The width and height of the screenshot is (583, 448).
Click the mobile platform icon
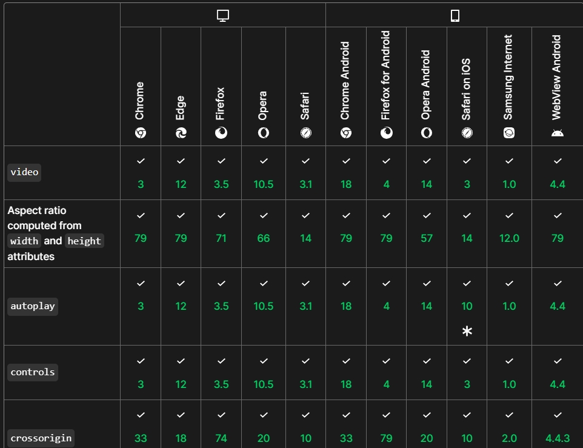[x=455, y=16]
